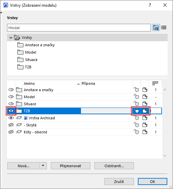The height and width of the screenshot is (189, 173).
Task: Collapse the Vrstvy root folder
Action: click(11, 38)
